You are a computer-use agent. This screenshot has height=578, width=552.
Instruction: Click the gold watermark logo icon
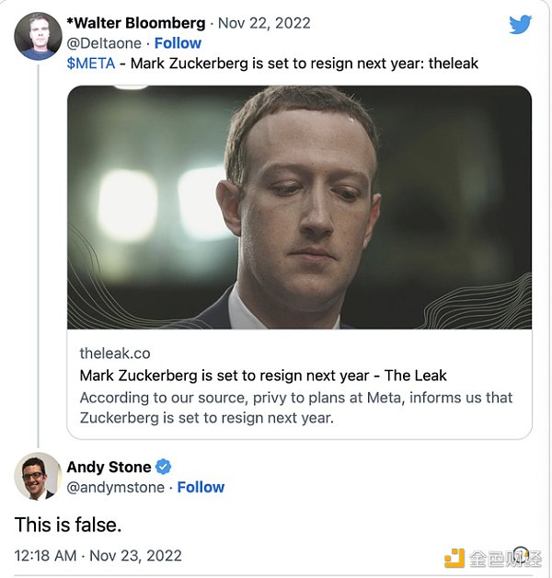tap(454, 558)
